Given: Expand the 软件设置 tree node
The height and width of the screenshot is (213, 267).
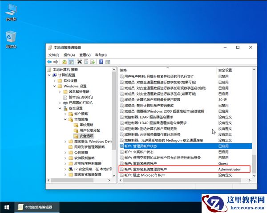Looking at the screenshot, I should (x=54, y=81).
